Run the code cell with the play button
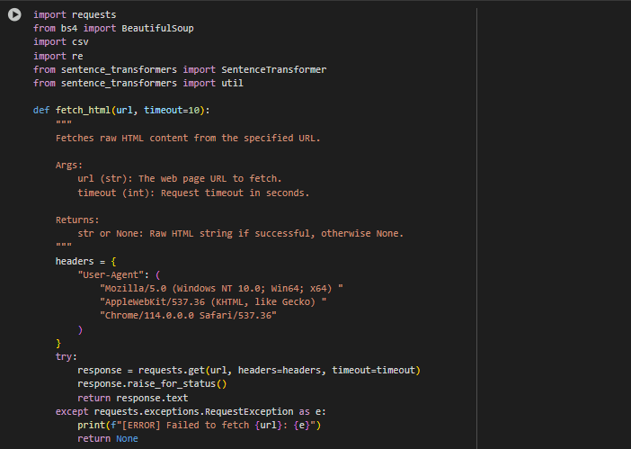Viewport: 631px width, 449px height. click(14, 15)
